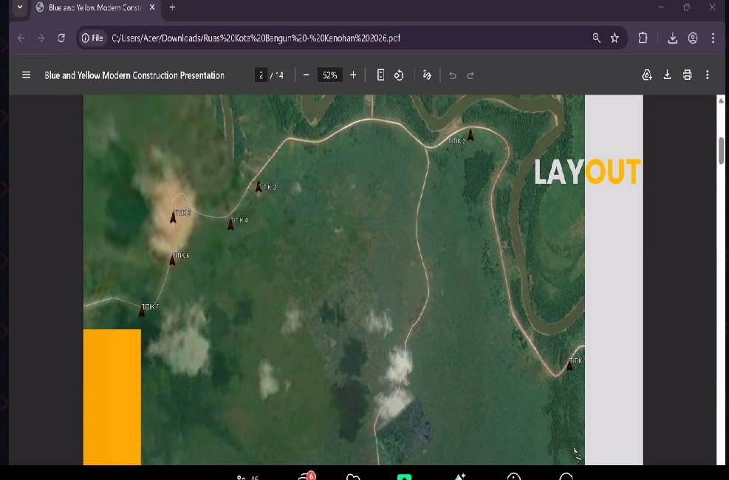This screenshot has width=729, height=480.
Task: Click the 52% zoom level field
Action: coord(329,75)
